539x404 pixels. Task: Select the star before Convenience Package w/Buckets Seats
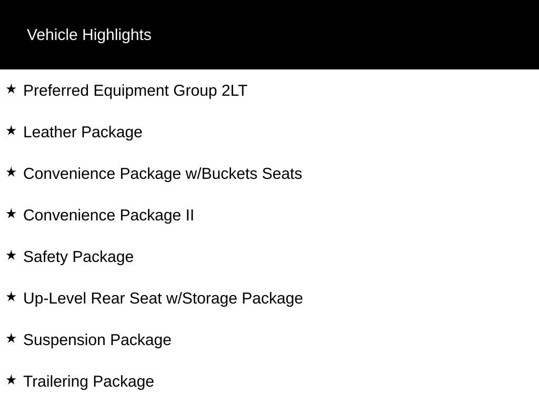point(11,172)
